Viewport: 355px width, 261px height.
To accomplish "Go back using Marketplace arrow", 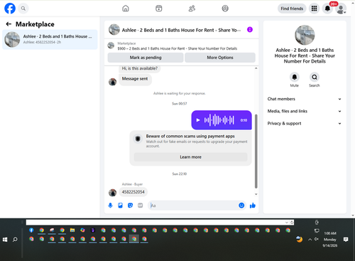I will coord(9,24).
